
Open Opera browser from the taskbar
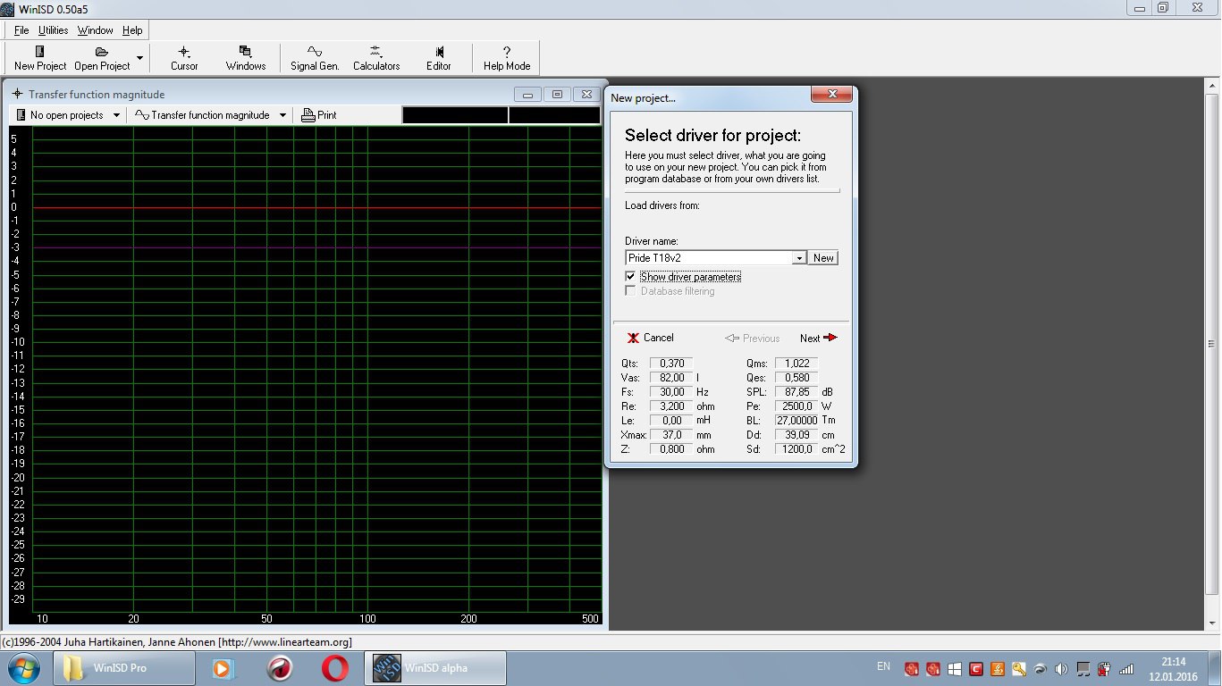[x=335, y=668]
